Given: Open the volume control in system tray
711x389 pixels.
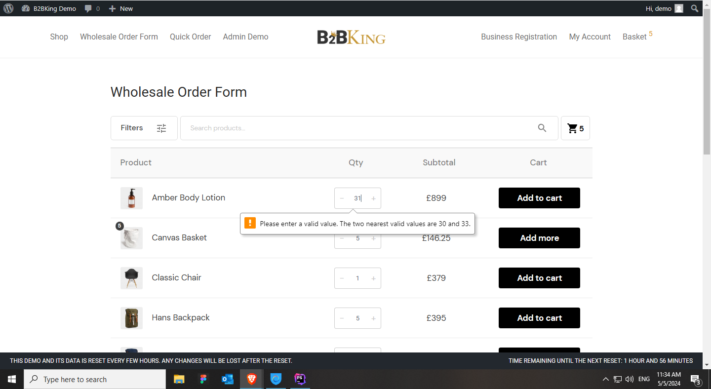Looking at the screenshot, I should coord(630,379).
